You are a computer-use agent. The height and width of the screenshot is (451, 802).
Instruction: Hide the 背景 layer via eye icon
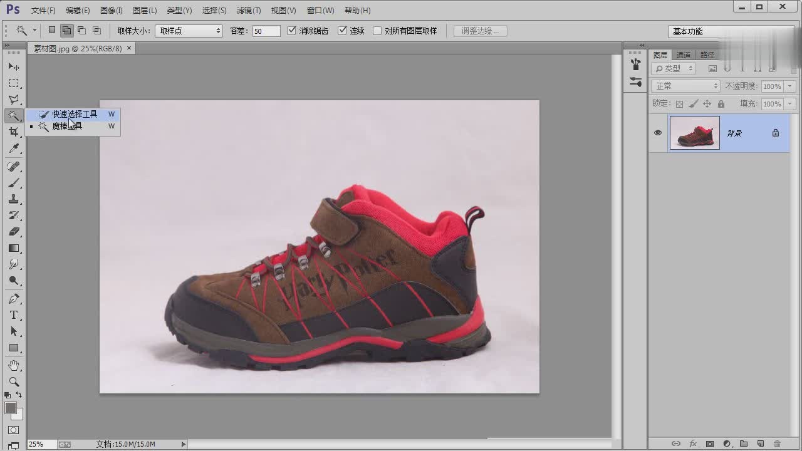coord(658,133)
